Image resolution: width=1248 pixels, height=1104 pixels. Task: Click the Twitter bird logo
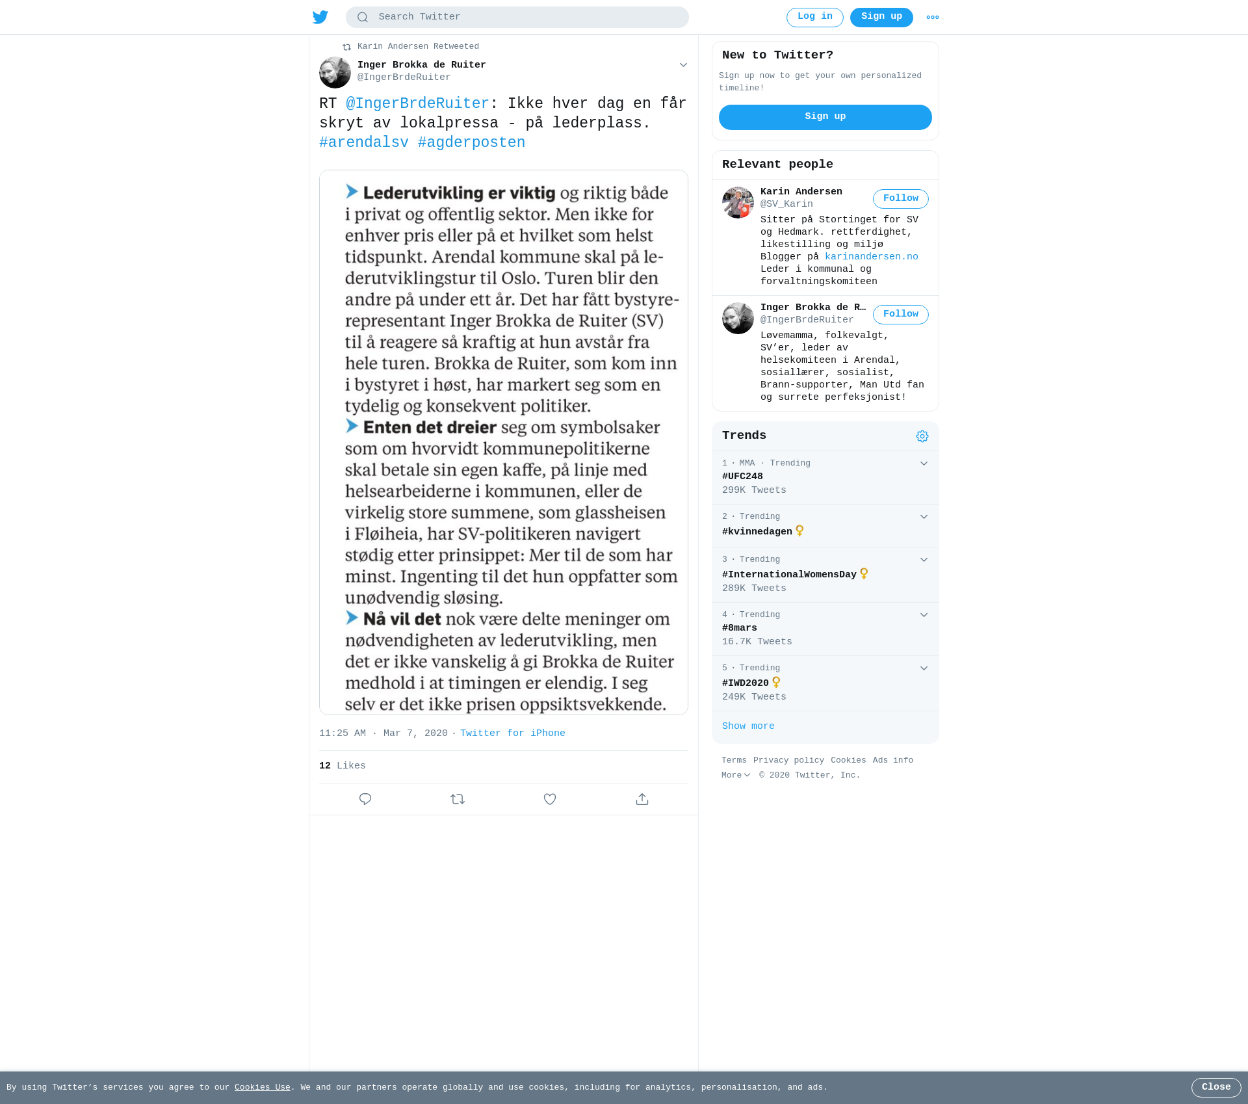click(x=320, y=17)
